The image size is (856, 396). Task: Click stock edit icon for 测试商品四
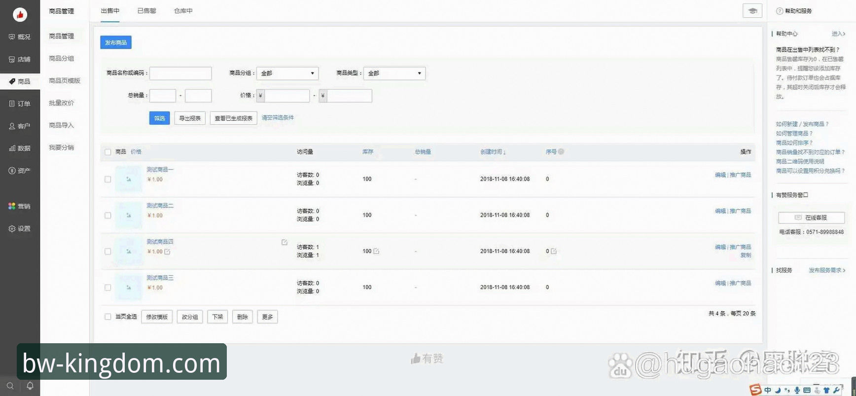tap(376, 251)
